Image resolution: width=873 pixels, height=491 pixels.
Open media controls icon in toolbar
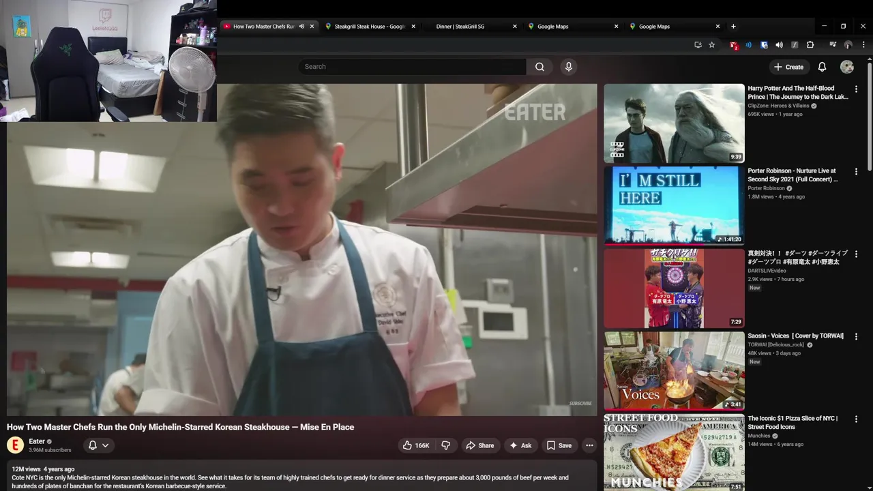(833, 45)
